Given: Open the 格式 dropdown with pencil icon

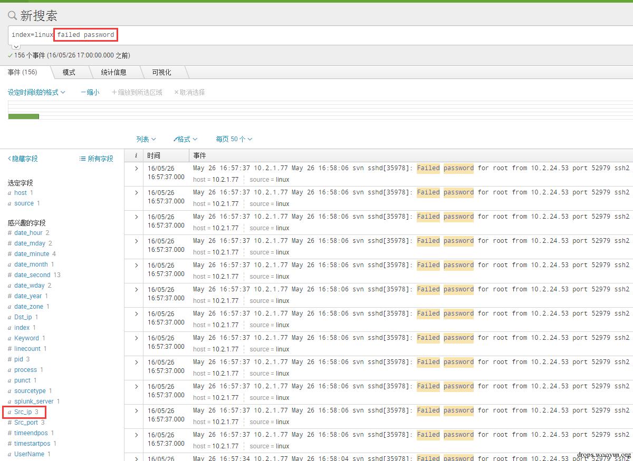Looking at the screenshot, I should coord(186,139).
